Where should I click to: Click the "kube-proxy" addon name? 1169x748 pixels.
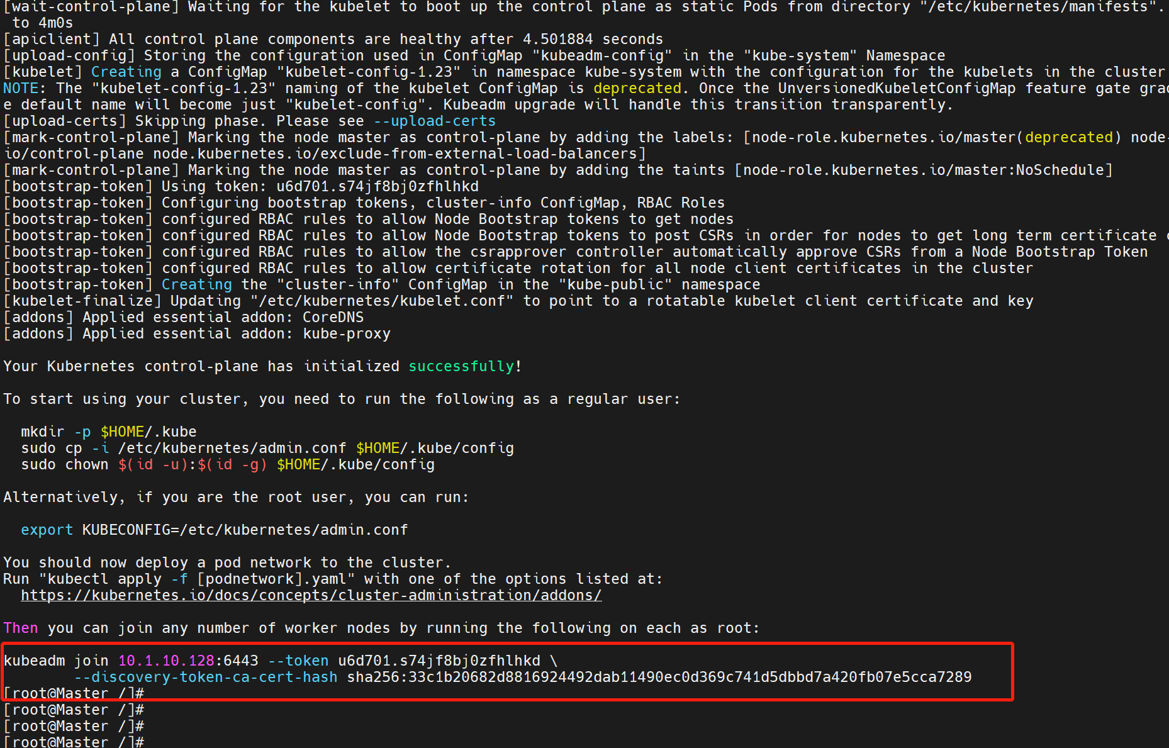[347, 333]
